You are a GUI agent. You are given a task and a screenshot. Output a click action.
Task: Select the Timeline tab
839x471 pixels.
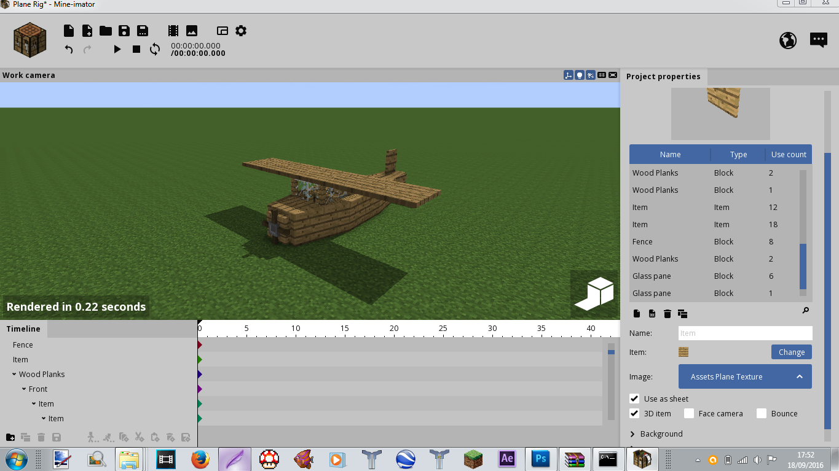(x=23, y=329)
